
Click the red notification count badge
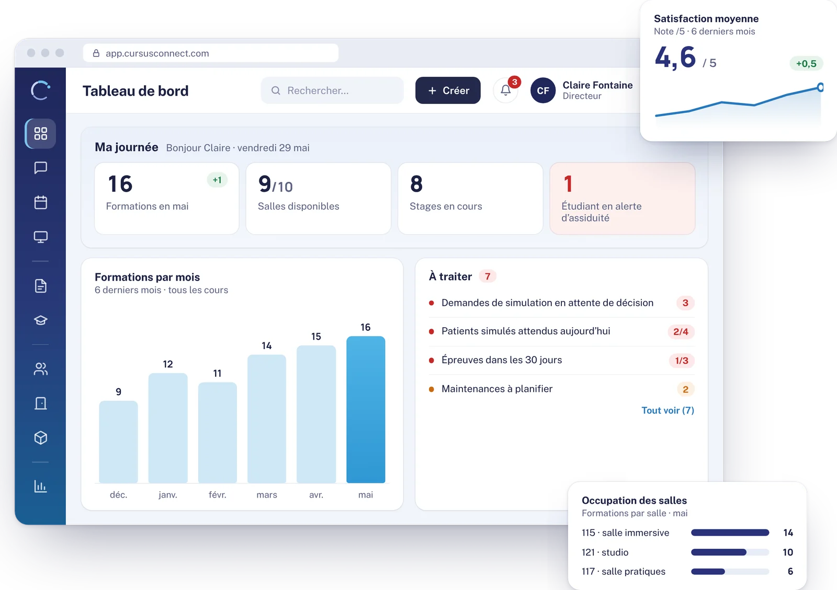[x=515, y=82]
